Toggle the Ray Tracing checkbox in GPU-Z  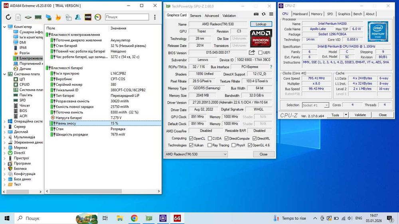(x=209, y=145)
